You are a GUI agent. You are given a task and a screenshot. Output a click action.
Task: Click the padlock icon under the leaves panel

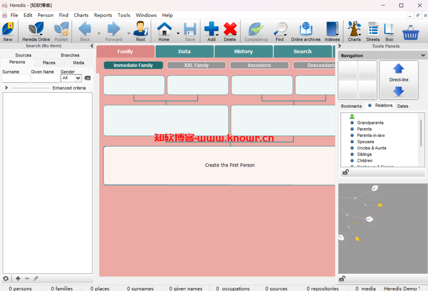click(342, 279)
